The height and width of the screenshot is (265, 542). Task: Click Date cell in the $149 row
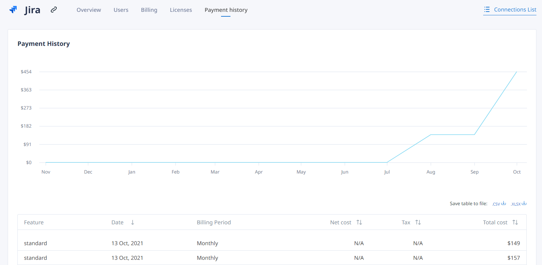pyautogui.click(x=127, y=243)
